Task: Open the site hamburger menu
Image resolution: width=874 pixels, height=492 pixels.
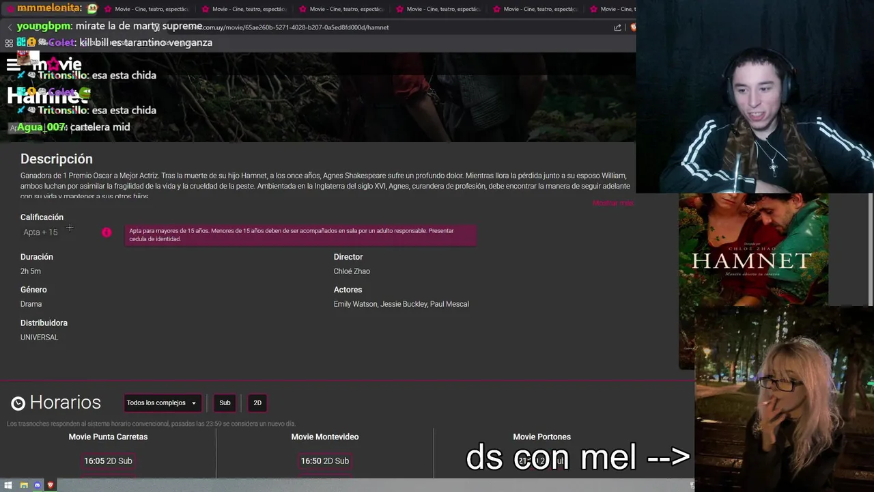Action: coord(12,65)
